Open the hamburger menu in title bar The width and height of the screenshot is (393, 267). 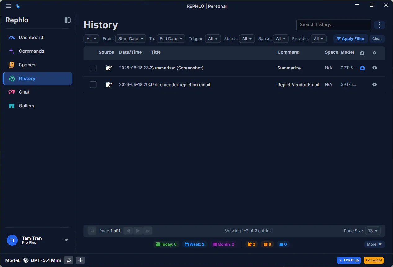coord(8,6)
